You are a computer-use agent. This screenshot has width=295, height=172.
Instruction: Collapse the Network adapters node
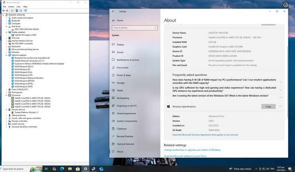tap(6, 55)
